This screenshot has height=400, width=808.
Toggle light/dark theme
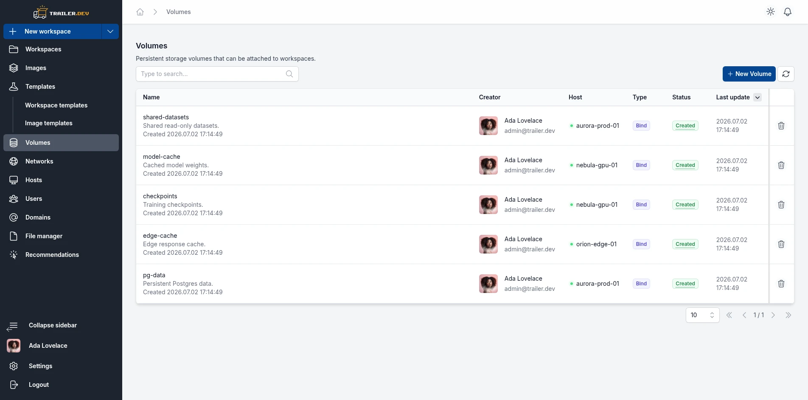[x=770, y=12]
